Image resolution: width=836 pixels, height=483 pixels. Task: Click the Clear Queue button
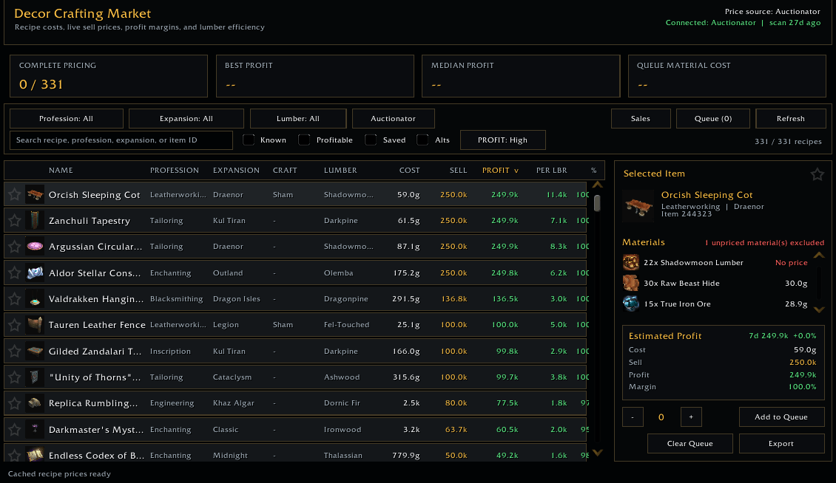[690, 444]
